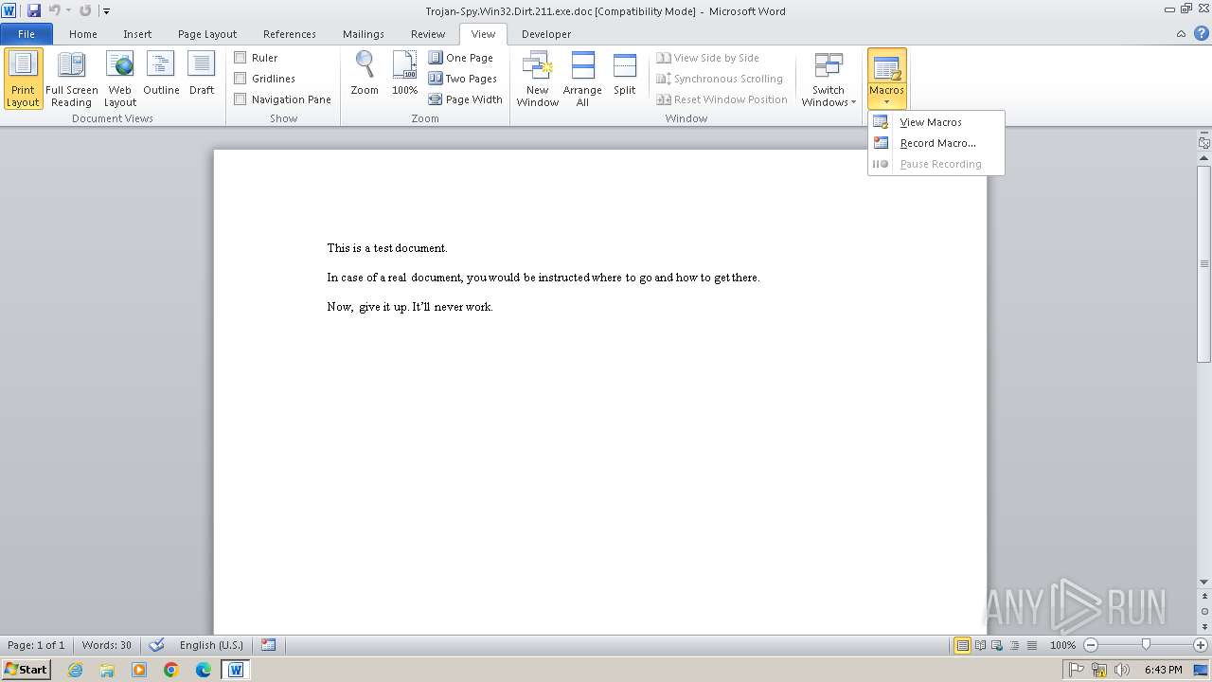Switch to Draft view
1212x682 pixels.
pos(202,74)
